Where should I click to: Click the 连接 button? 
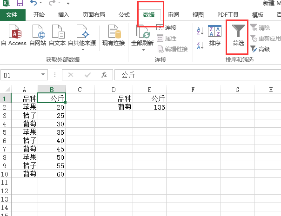167,27
